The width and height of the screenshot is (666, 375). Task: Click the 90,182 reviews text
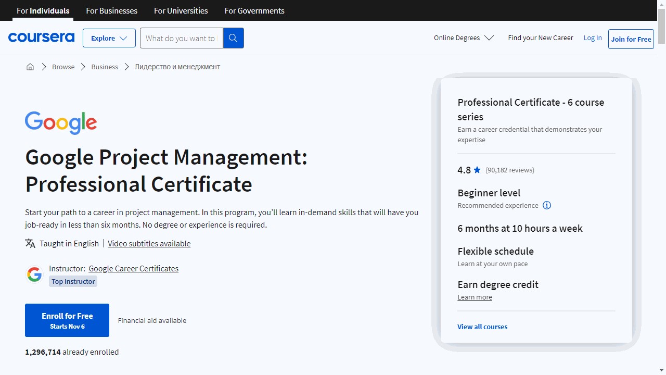[510, 170]
